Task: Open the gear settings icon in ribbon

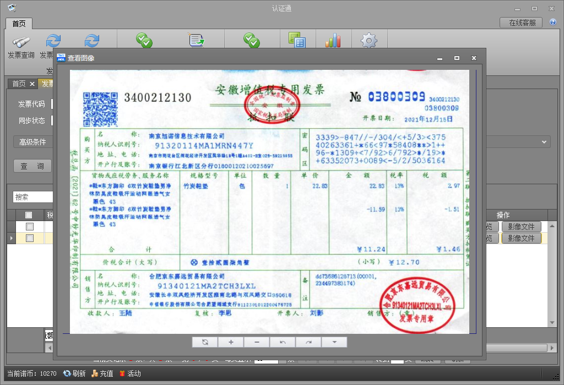Action: click(368, 41)
